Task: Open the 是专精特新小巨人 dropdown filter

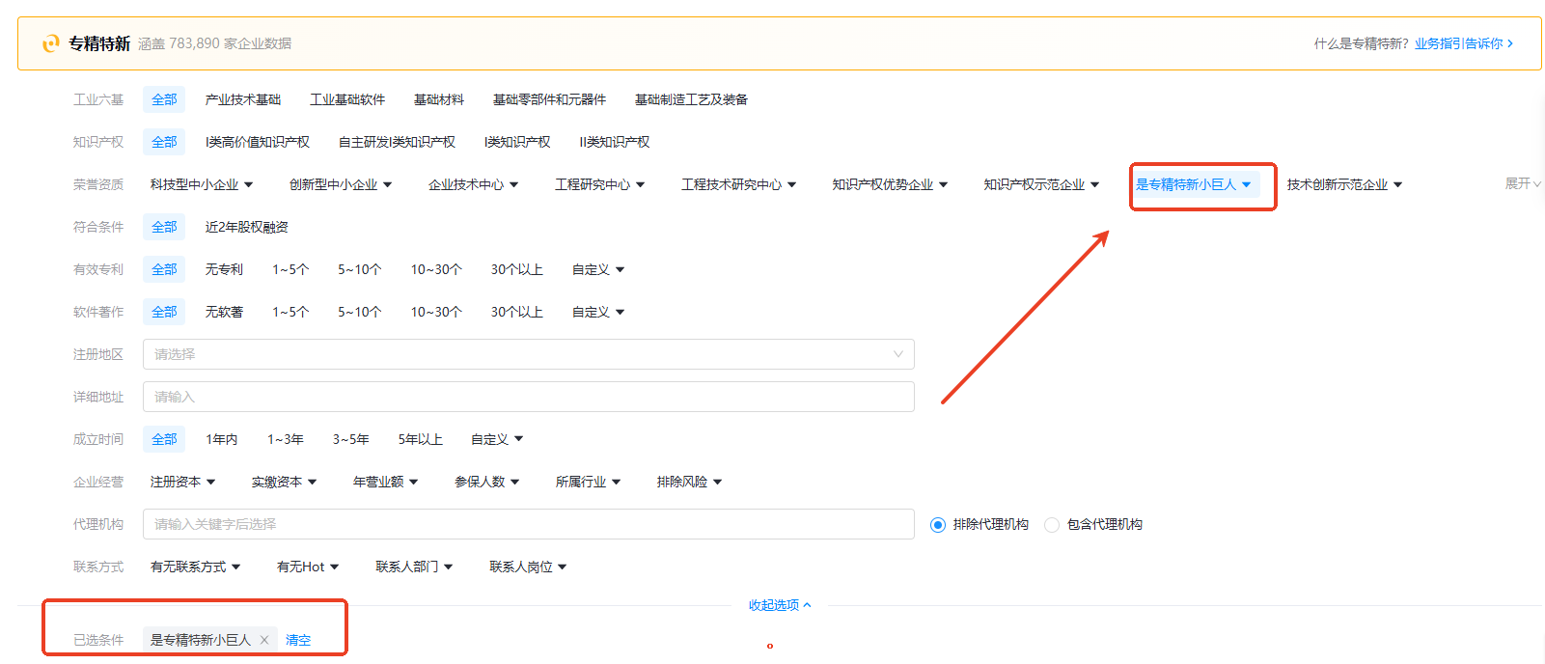Action: click(x=1193, y=184)
